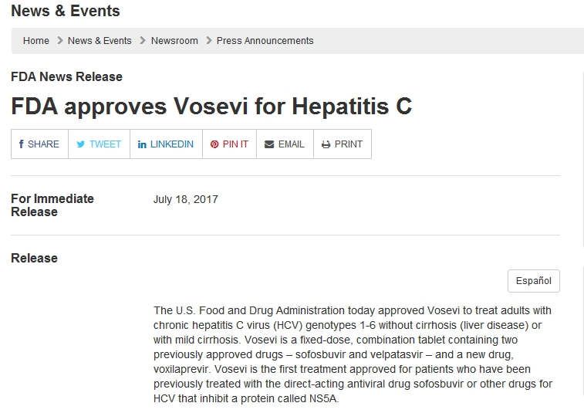Screen dimensions: 584x413
Task: Click the Vosevi approval paragraph text
Action: click(x=353, y=354)
